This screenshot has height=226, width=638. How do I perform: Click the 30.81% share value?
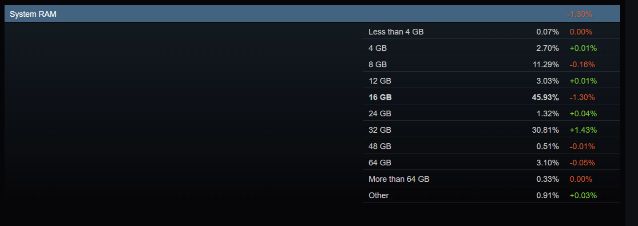546,130
